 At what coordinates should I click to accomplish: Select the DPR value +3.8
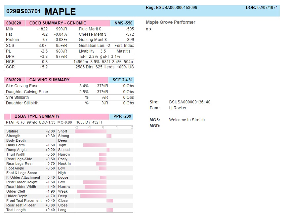pos(44,56)
